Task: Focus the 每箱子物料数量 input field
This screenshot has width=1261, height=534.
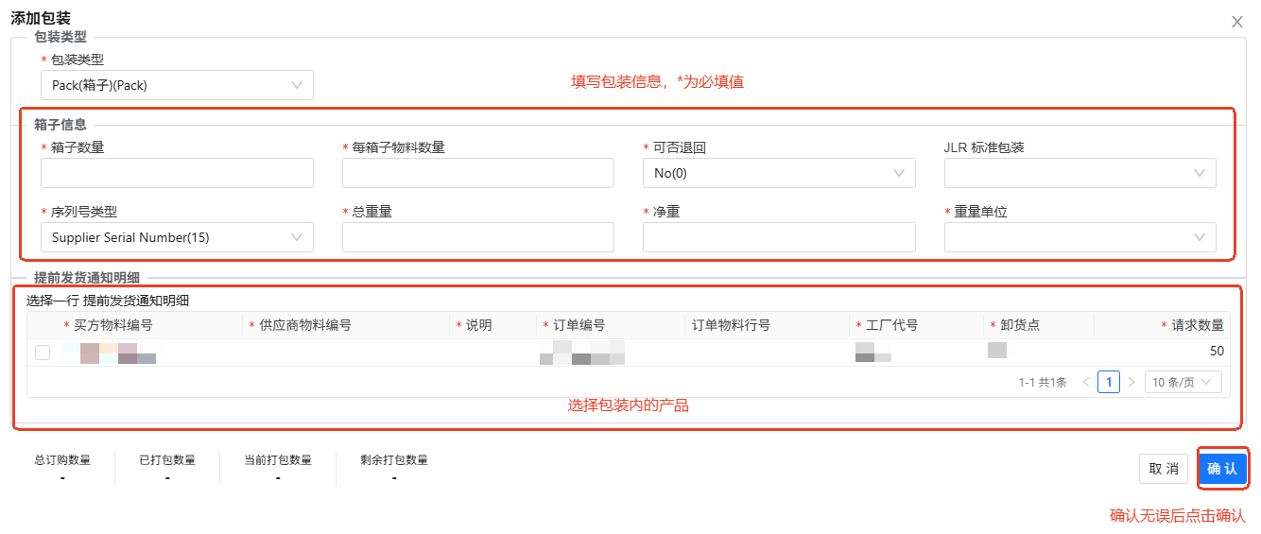Action: (x=477, y=173)
